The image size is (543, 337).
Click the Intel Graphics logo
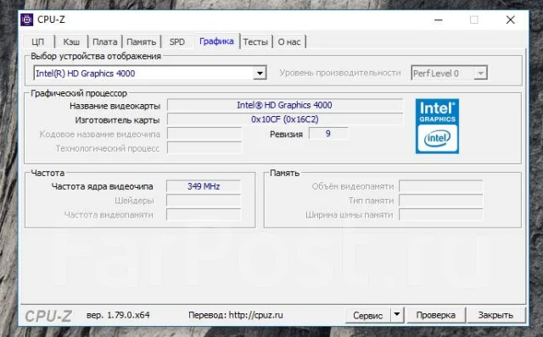coord(437,126)
